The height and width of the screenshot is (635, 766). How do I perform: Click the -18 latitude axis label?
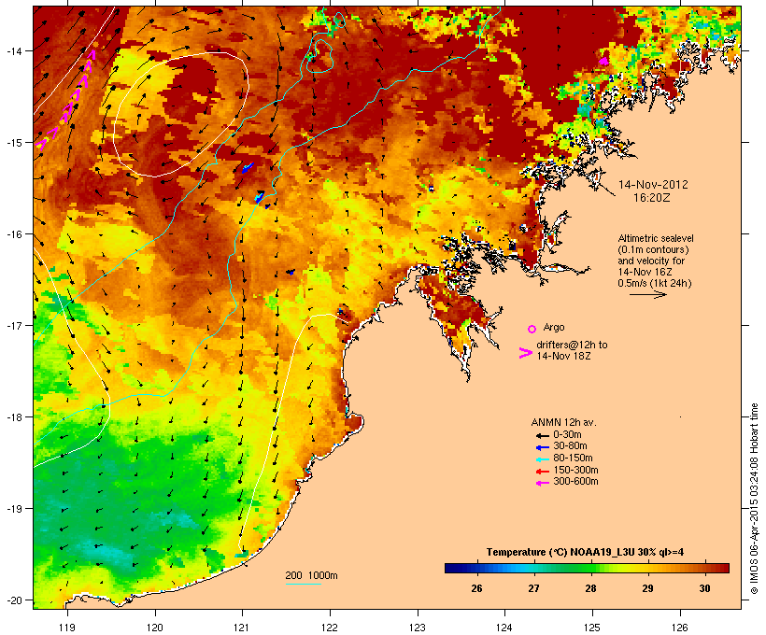pyautogui.click(x=14, y=417)
